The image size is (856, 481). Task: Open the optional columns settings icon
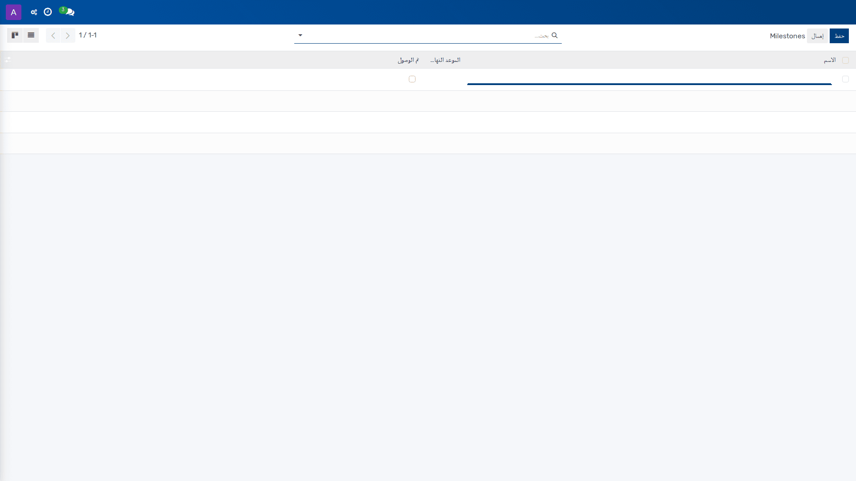[x=8, y=60]
